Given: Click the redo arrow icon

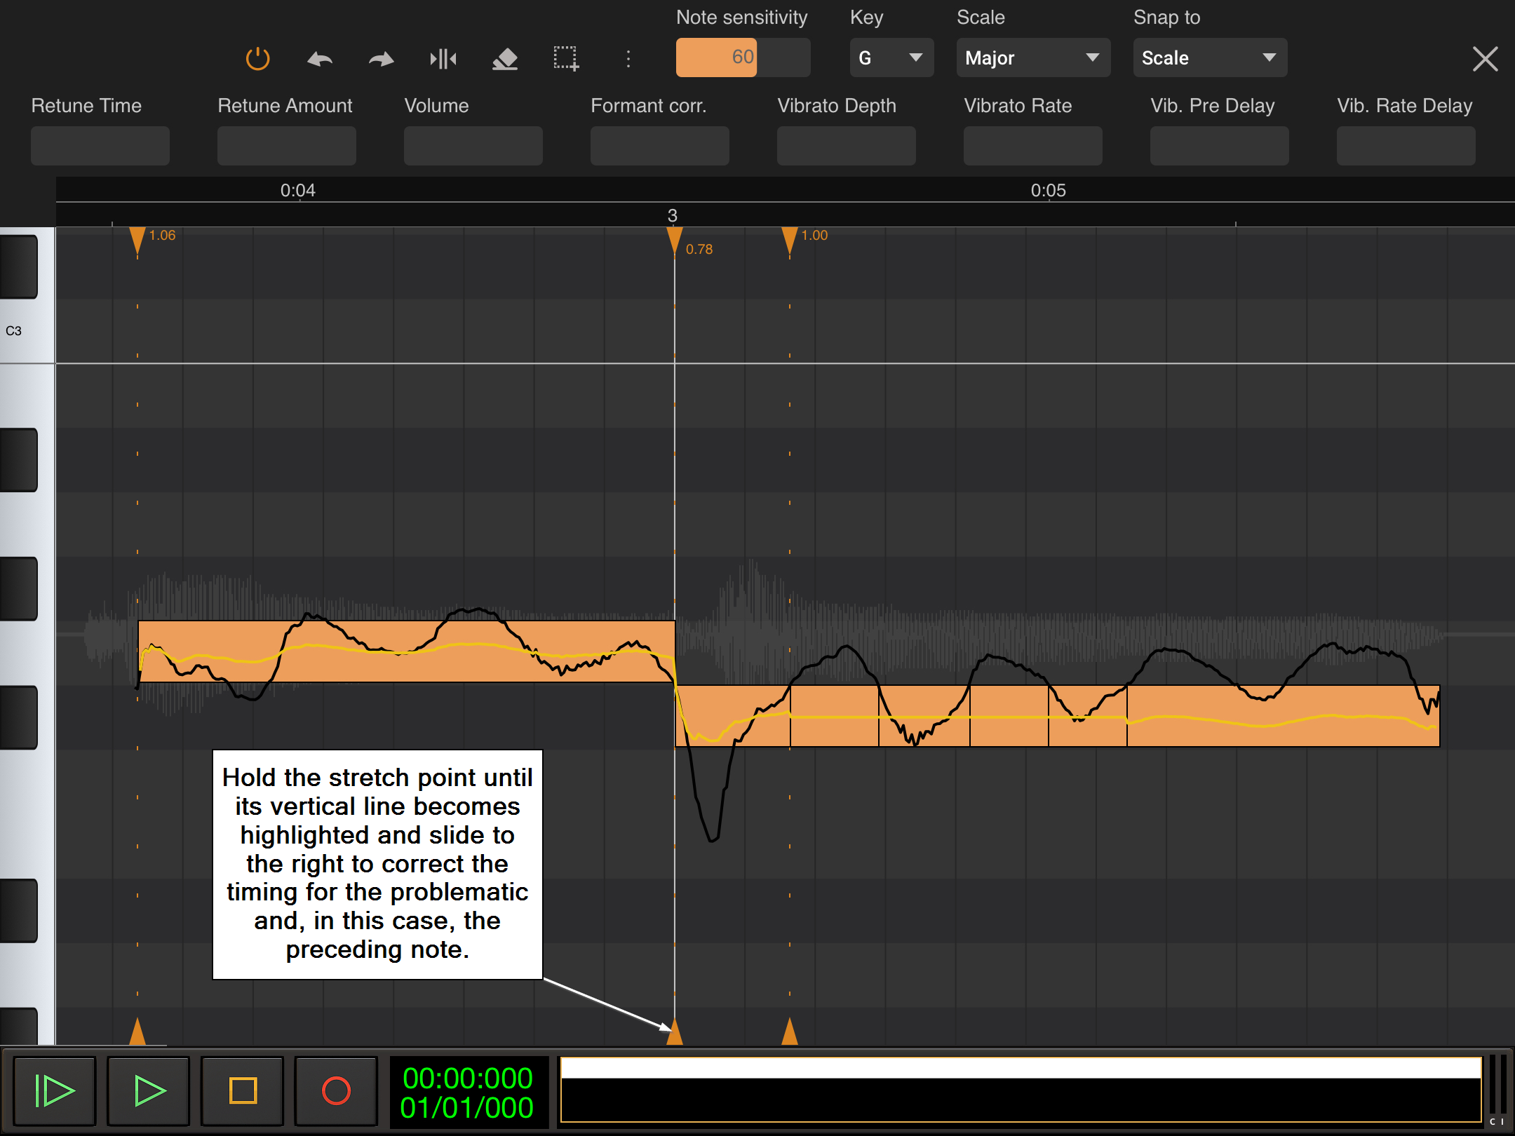Looking at the screenshot, I should (x=381, y=59).
